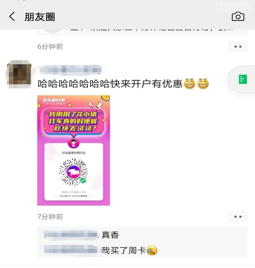View the 花小猪打车 promotional image
Screen dimensions: 255x268
click(74, 150)
